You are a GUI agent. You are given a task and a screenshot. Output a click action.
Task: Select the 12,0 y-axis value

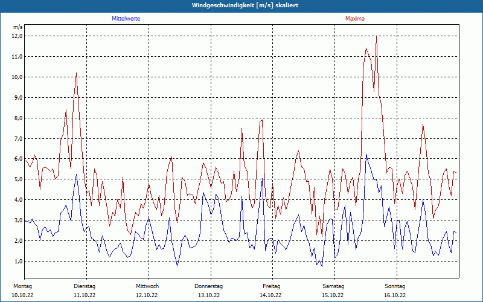click(18, 36)
